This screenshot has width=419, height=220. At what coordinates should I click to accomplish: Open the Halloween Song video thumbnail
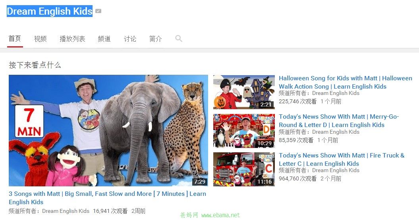(x=244, y=92)
